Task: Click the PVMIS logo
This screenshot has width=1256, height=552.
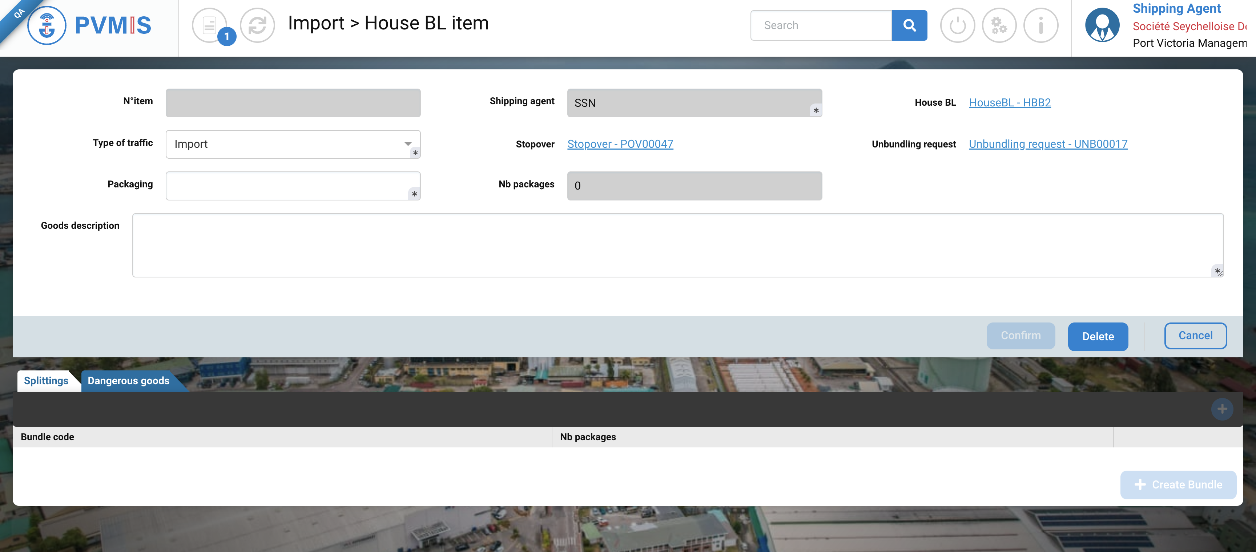Action: click(90, 25)
